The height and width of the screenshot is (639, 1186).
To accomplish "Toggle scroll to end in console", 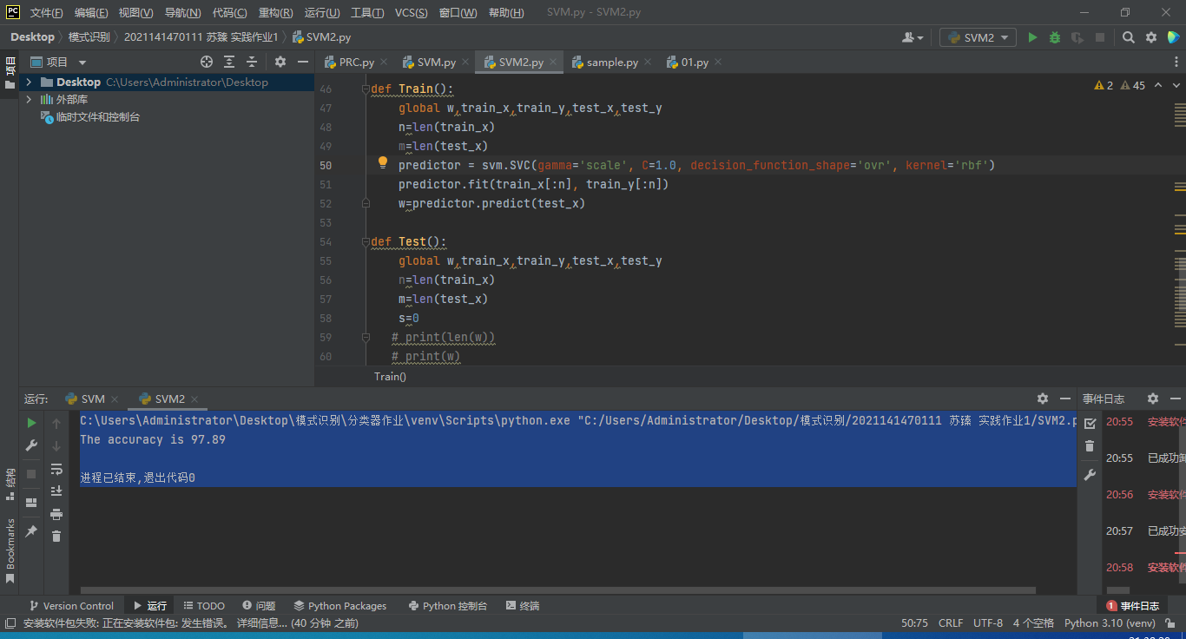I will coord(56,491).
